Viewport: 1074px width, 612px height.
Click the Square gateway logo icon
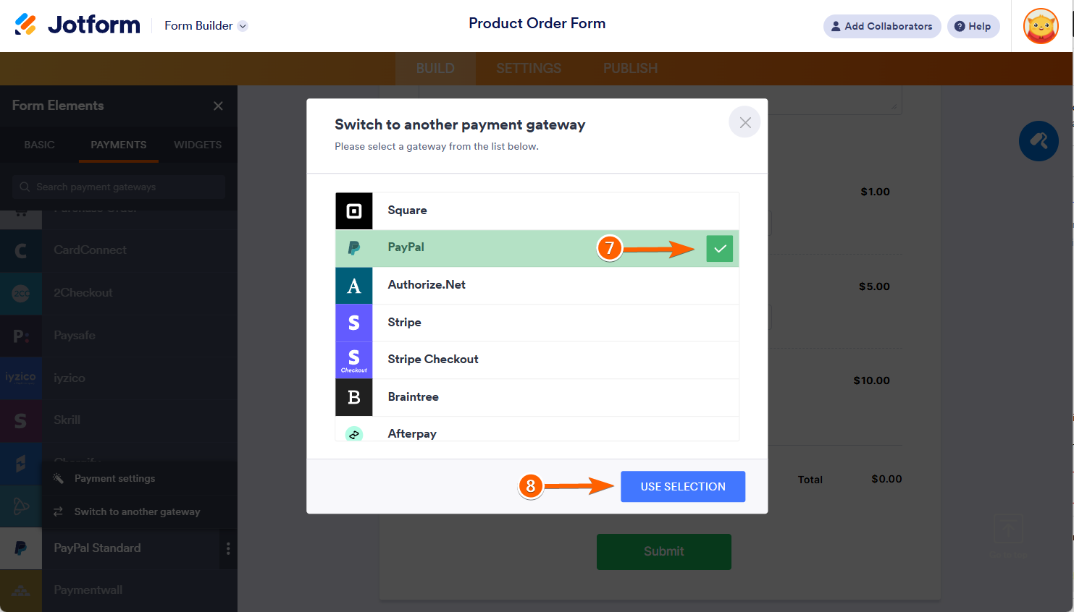coord(354,211)
